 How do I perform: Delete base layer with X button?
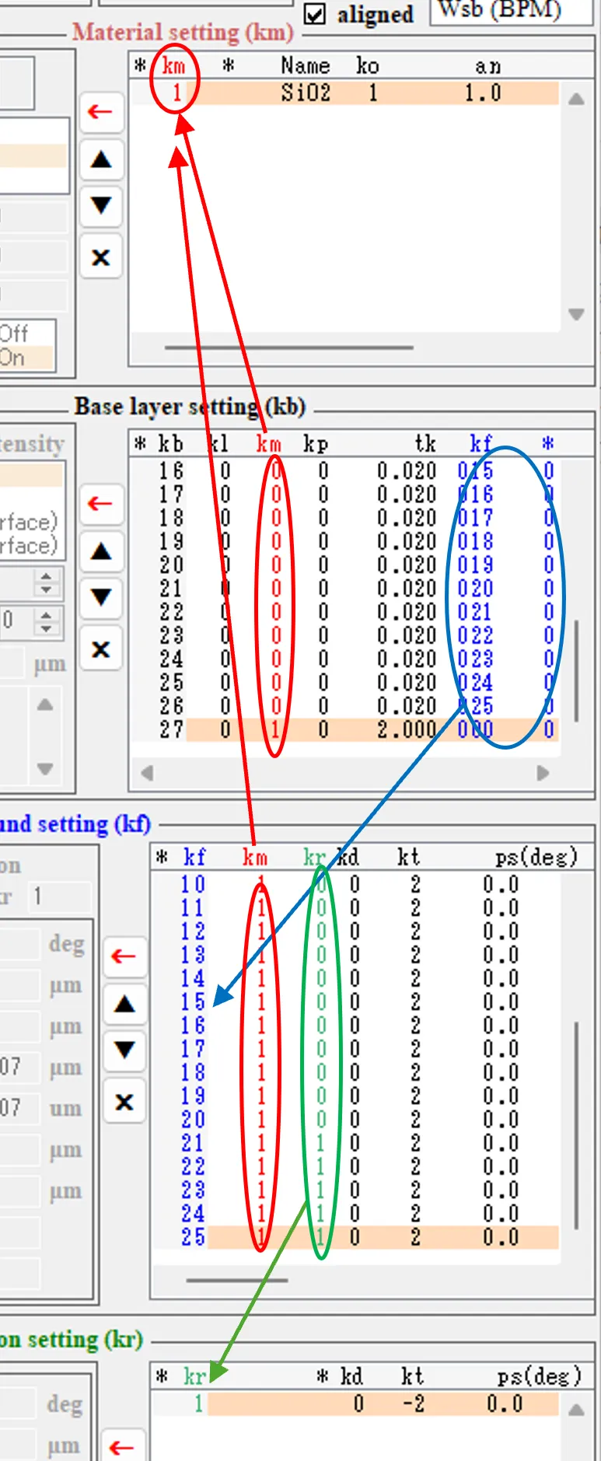tap(100, 648)
